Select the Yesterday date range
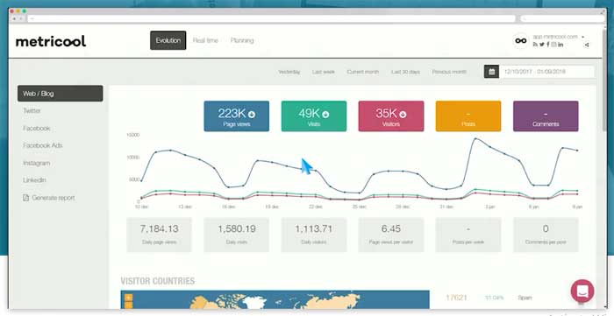614x316 pixels. click(x=289, y=72)
